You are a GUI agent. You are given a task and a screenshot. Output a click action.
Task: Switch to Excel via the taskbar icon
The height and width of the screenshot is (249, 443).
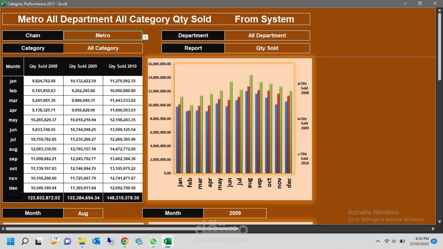(168, 241)
